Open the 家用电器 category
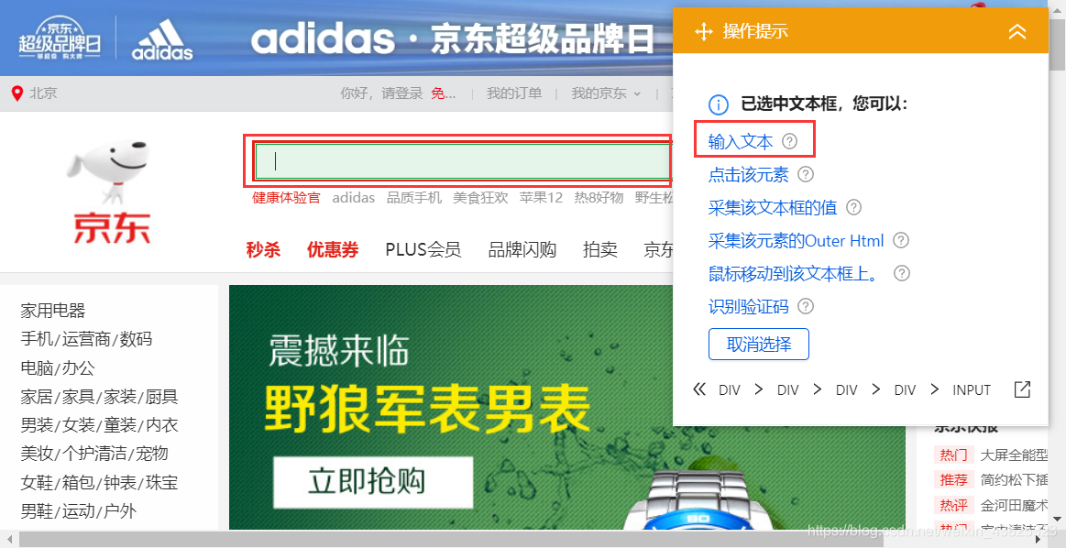This screenshot has height=548, width=1066. (x=53, y=312)
